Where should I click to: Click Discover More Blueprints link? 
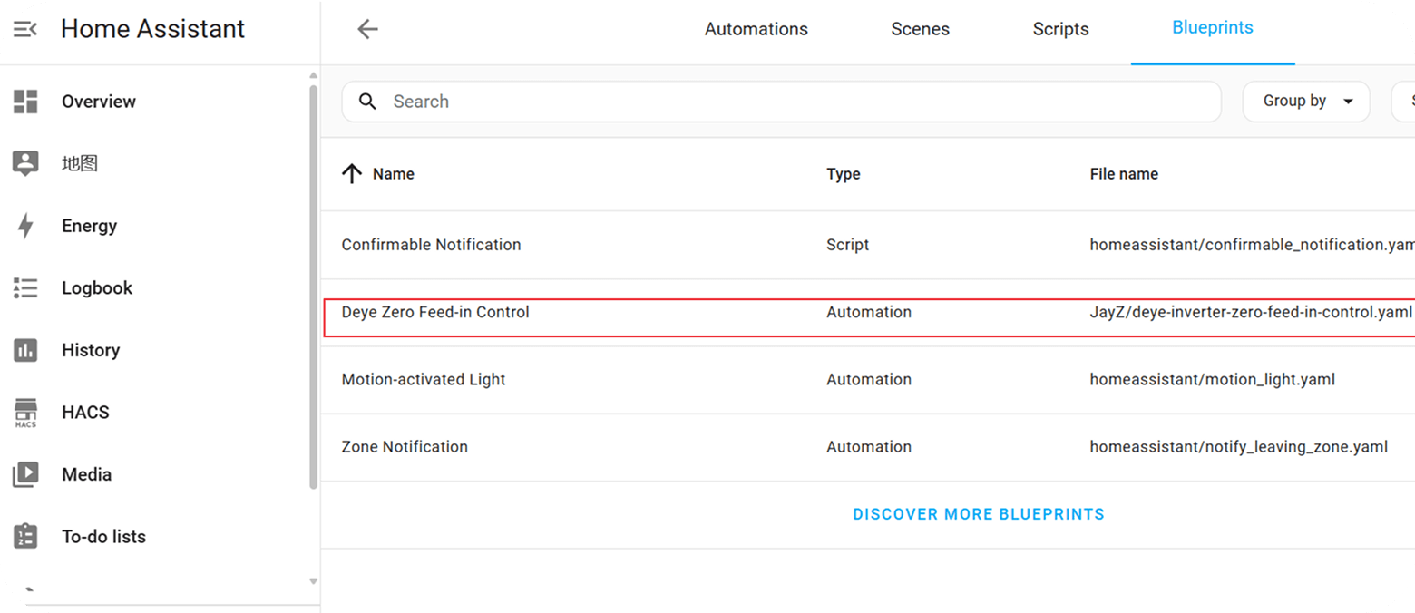[979, 514]
